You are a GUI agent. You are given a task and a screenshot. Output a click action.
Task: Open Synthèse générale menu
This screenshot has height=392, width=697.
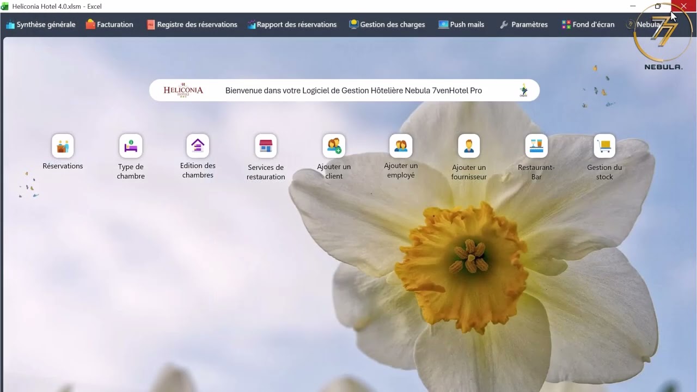[41, 24]
